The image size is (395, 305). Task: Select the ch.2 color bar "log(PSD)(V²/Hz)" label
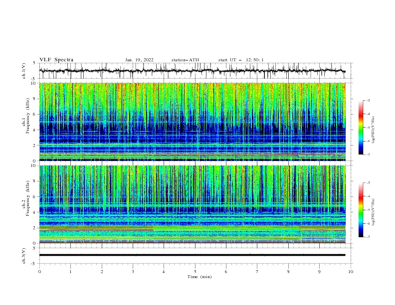[373, 212]
